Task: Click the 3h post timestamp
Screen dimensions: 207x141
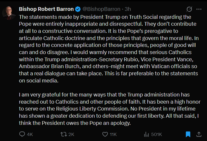Action: pyautogui.click(x=128, y=9)
